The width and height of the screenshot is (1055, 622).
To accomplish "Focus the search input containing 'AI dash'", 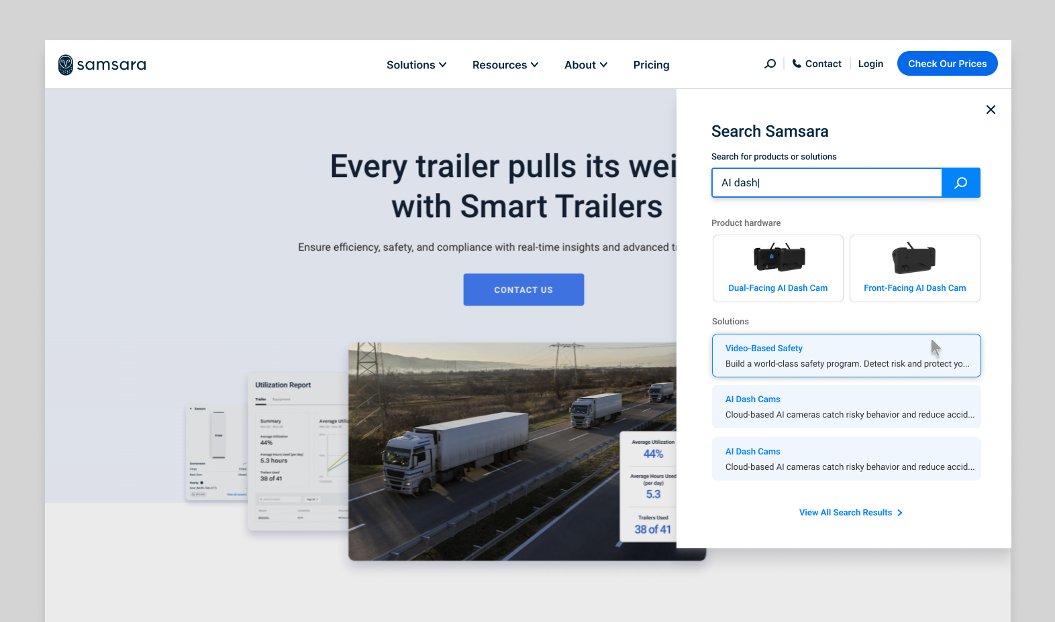I will [827, 182].
